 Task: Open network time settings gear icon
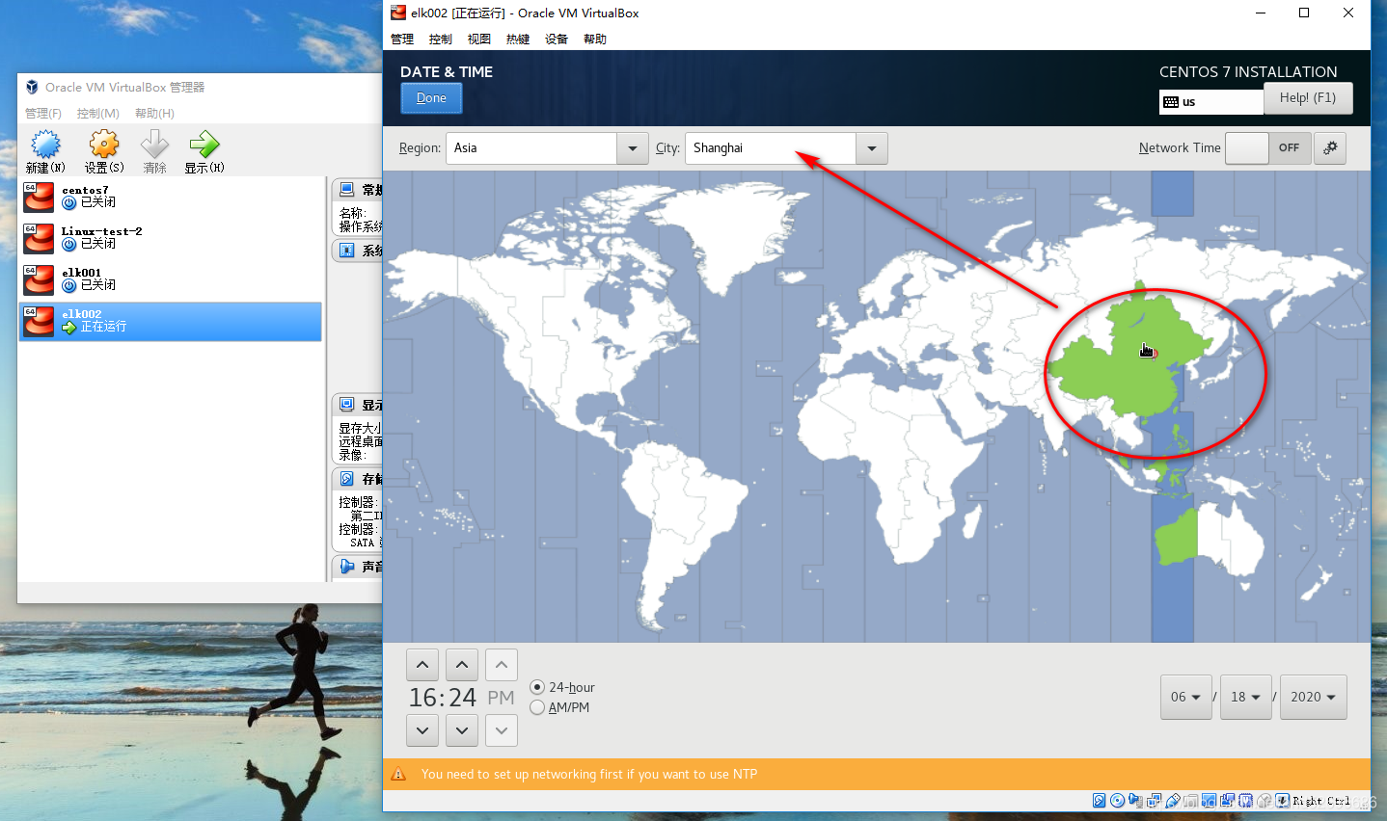coord(1330,147)
